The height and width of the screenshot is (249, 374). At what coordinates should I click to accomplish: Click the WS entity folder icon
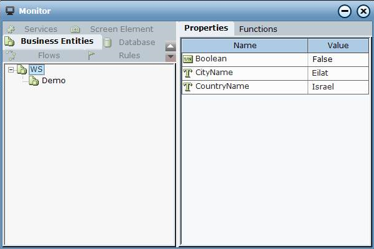tap(22, 69)
